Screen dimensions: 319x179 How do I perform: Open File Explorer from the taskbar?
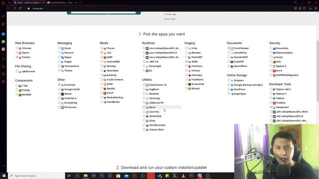[x=86, y=176]
